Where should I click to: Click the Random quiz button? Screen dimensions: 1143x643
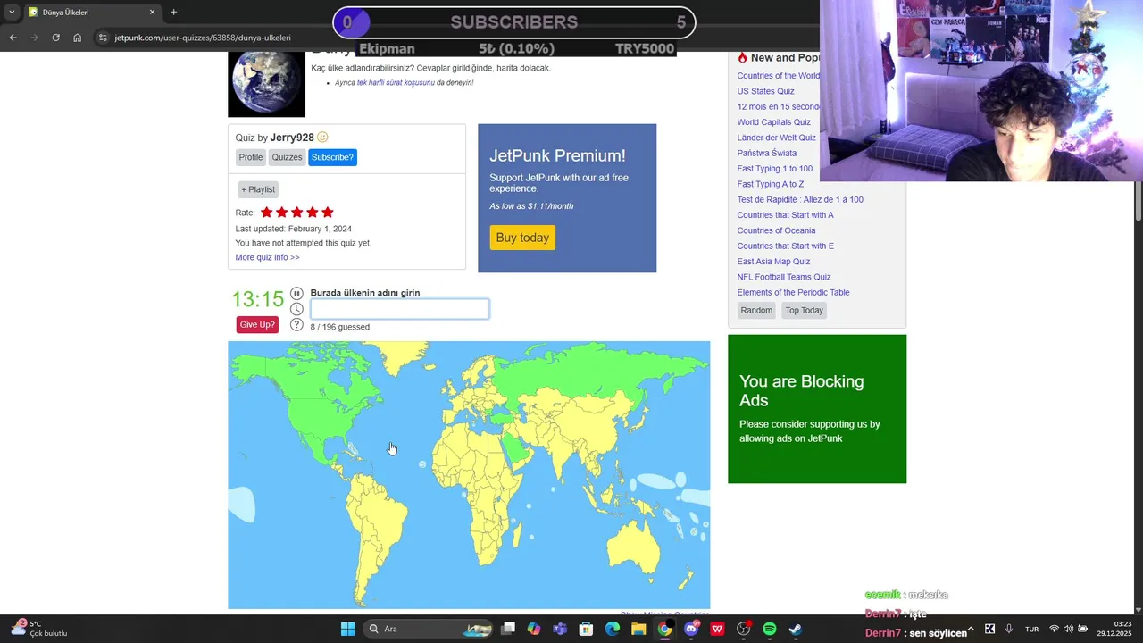coord(756,310)
